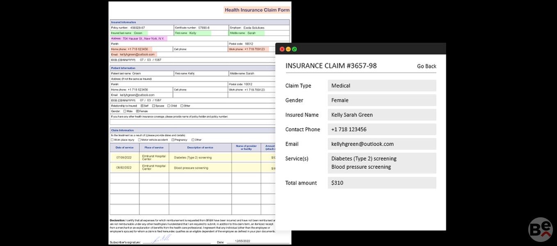Click the Service(s) field listing screenings

tap(382, 163)
